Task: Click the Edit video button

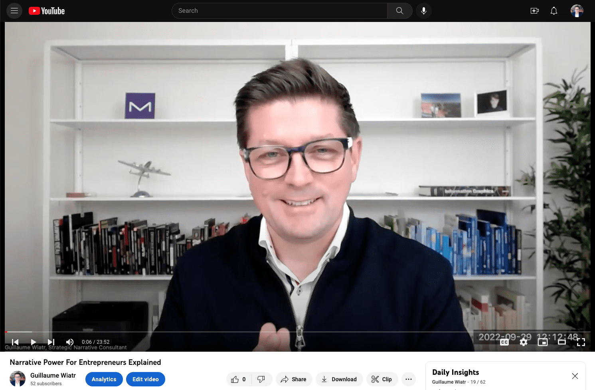Action: click(x=146, y=379)
